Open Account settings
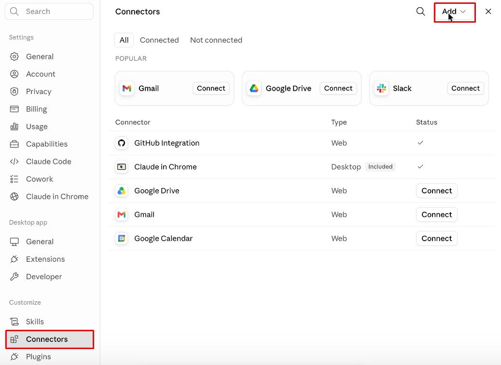This screenshot has height=365, width=501. point(49,74)
